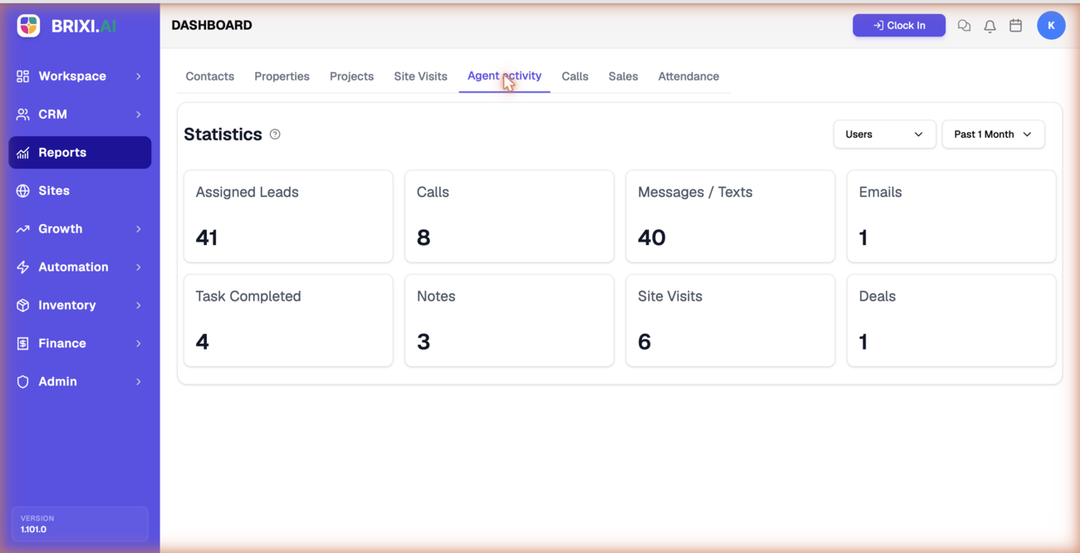Switch to the Attendance tab

pyautogui.click(x=689, y=76)
